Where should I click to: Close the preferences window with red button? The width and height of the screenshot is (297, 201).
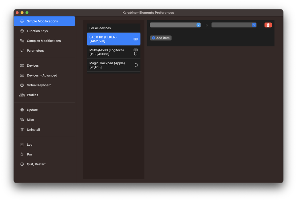tap(17, 13)
